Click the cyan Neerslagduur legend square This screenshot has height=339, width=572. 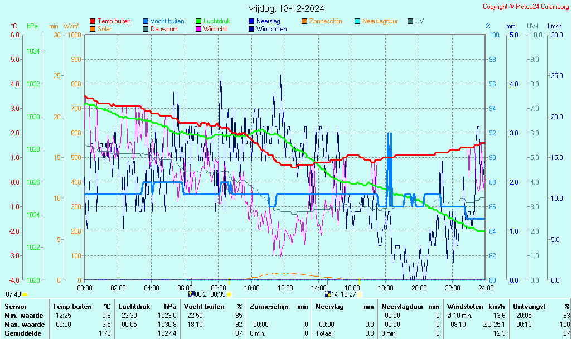(x=357, y=21)
